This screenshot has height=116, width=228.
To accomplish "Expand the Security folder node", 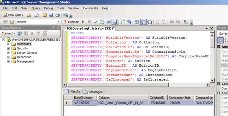I will pos(9,48).
